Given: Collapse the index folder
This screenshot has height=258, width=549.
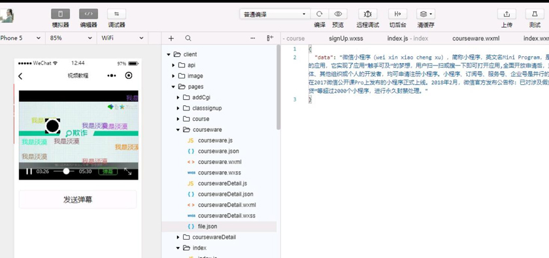Looking at the screenshot, I should [x=178, y=248].
